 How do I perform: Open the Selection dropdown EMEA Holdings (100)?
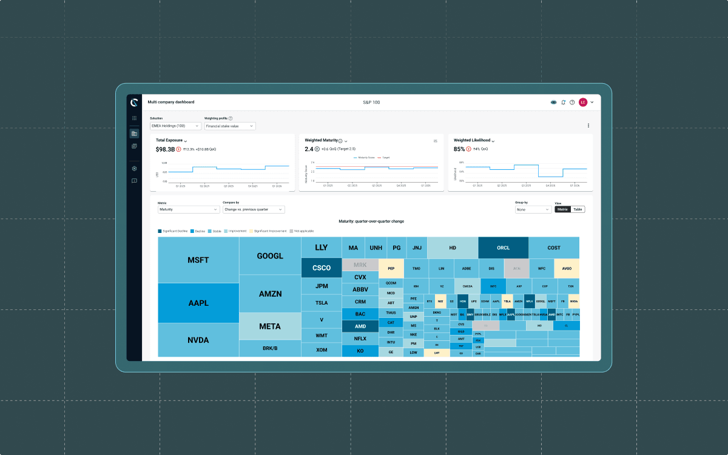175,126
